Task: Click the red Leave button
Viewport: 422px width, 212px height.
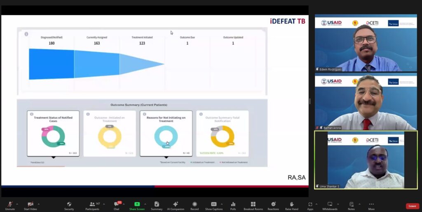Action: point(412,206)
